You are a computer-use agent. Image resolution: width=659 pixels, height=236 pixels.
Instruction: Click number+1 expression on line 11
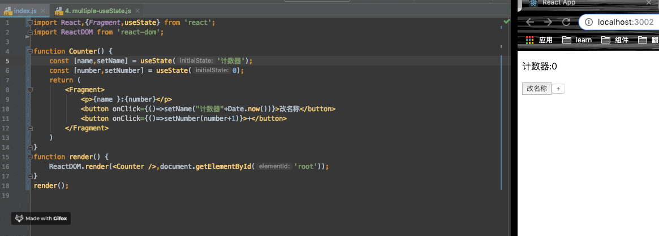pos(219,119)
